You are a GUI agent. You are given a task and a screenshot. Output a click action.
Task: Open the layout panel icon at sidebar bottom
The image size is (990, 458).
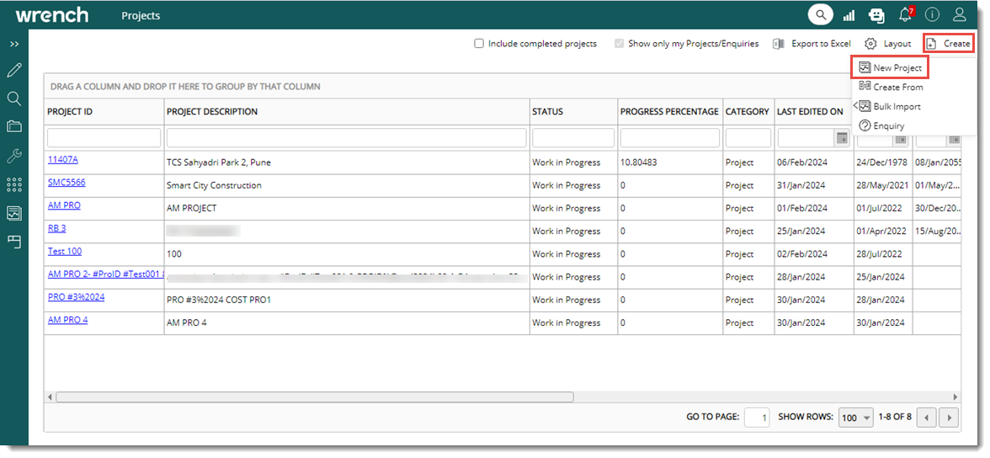click(x=13, y=241)
